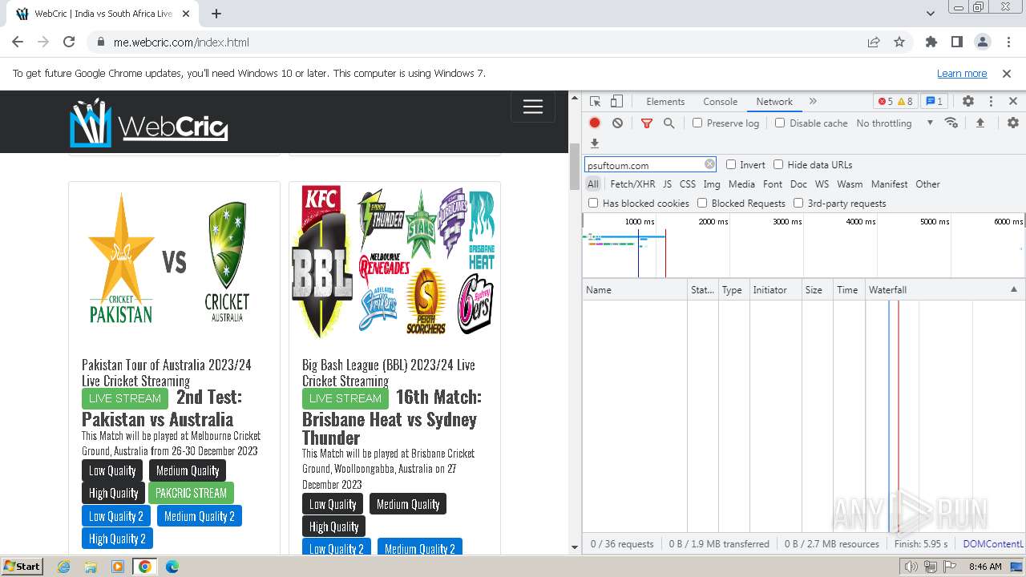Filter requests by CSS type
1026x577 pixels.
point(688,184)
